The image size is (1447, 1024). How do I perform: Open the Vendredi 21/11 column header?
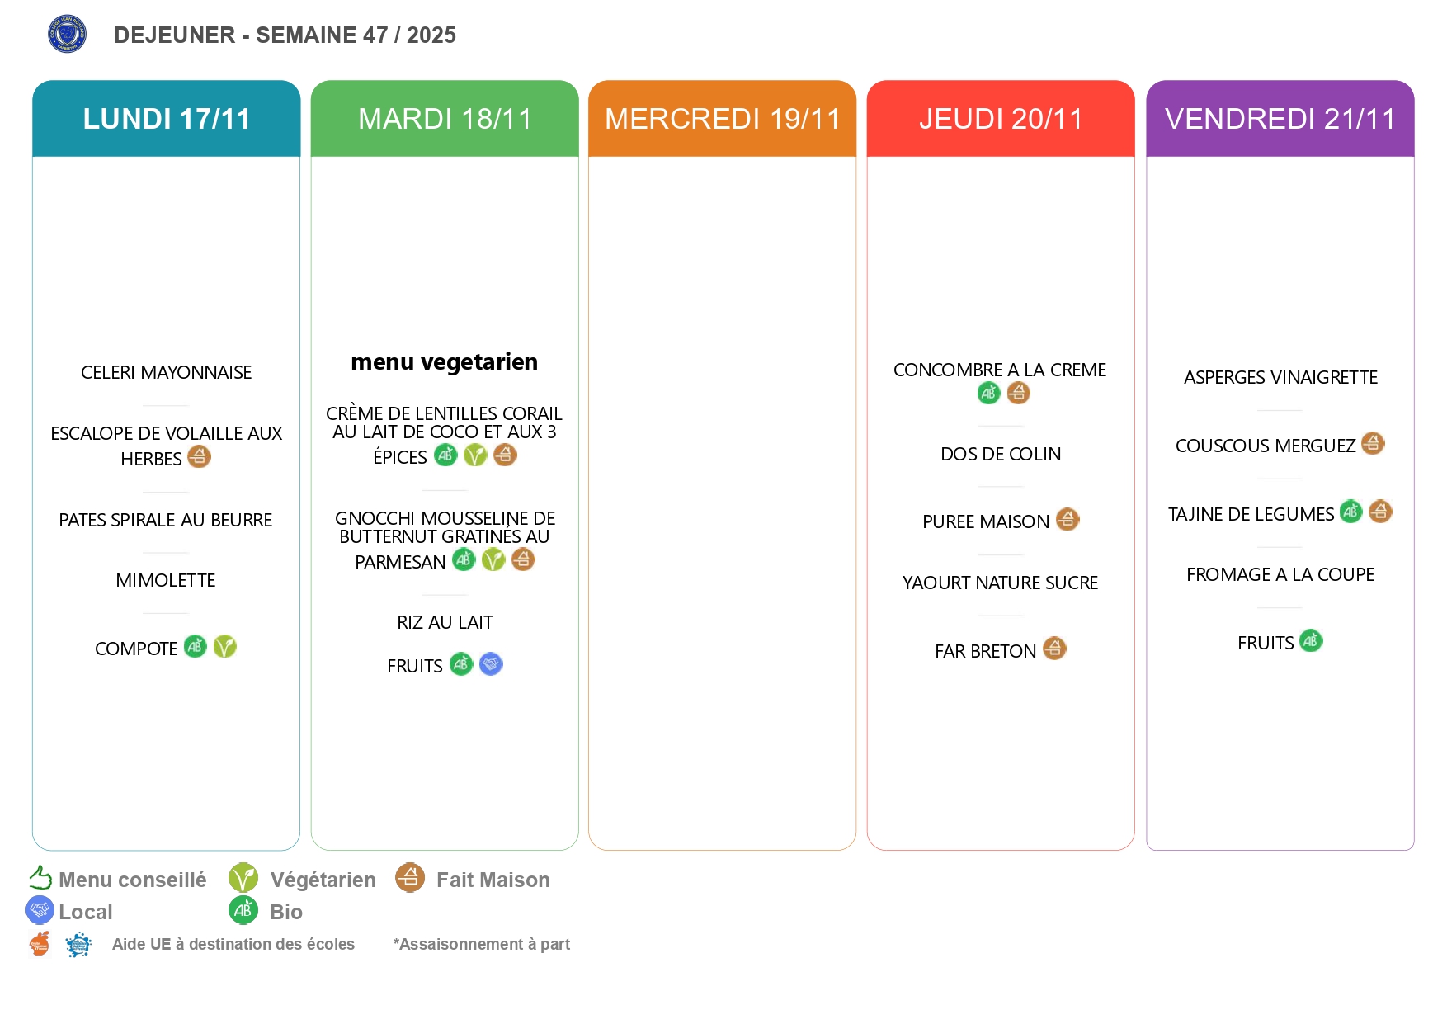point(1280,119)
